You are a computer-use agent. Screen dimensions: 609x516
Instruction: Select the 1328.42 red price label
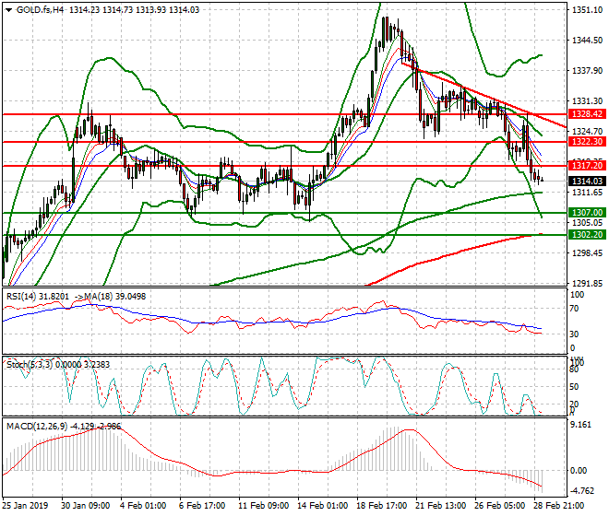point(585,114)
